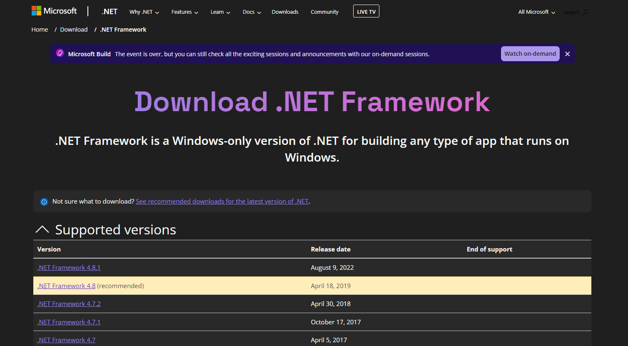Click the April 5, 2017 release date

point(329,340)
